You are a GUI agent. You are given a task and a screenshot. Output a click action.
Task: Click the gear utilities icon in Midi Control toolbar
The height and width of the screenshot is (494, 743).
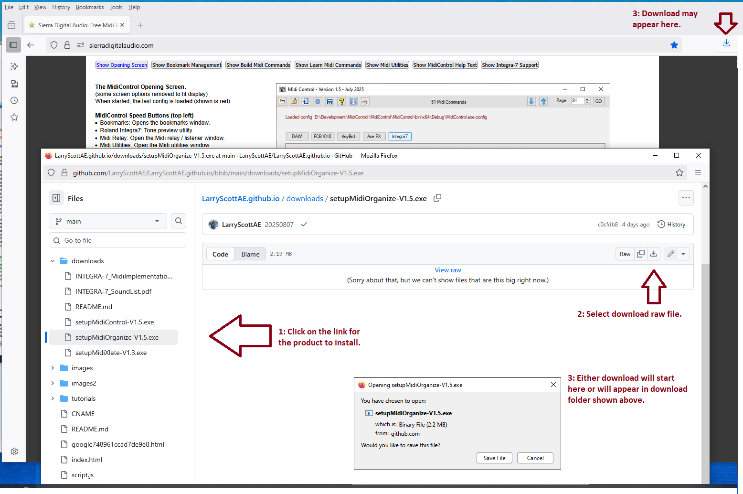click(x=318, y=101)
